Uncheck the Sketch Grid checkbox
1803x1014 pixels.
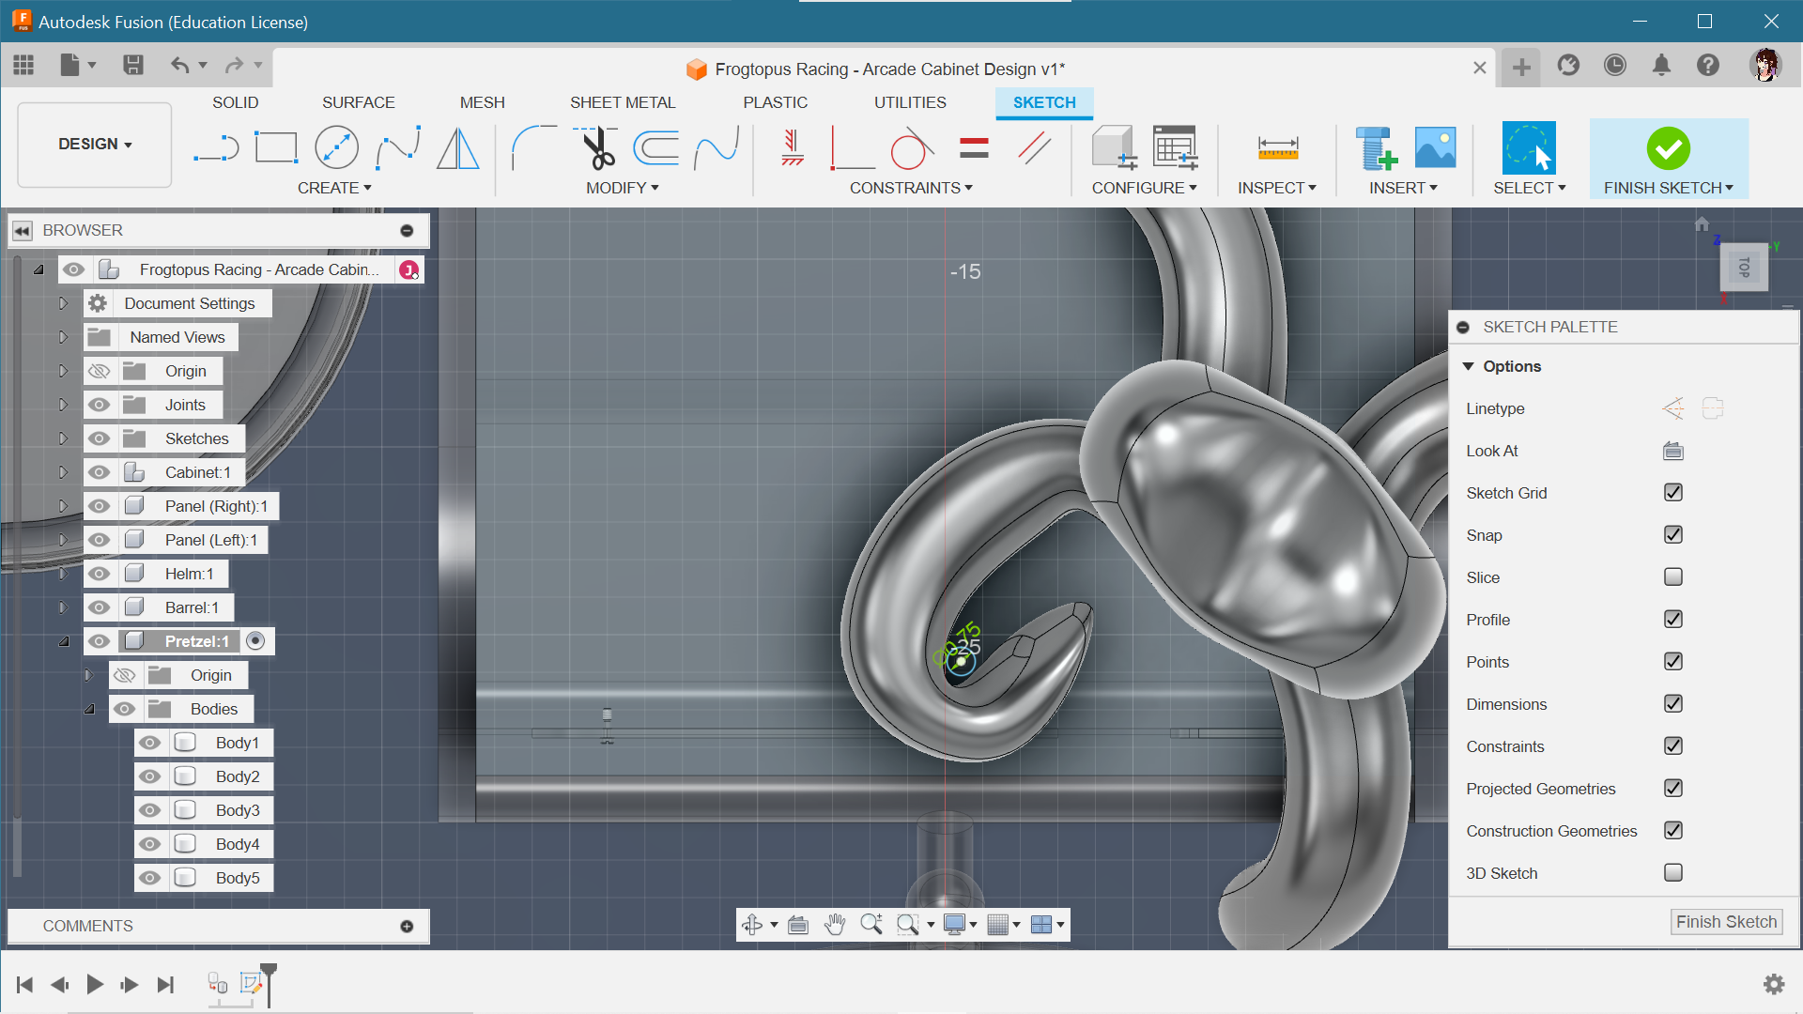1673,492
